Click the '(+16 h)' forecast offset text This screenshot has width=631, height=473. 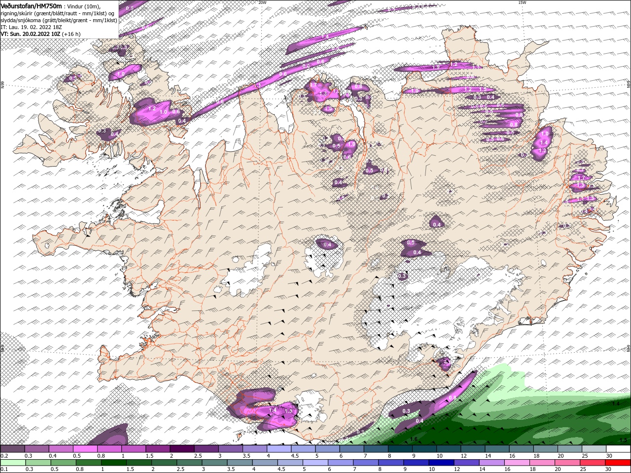(x=71, y=34)
